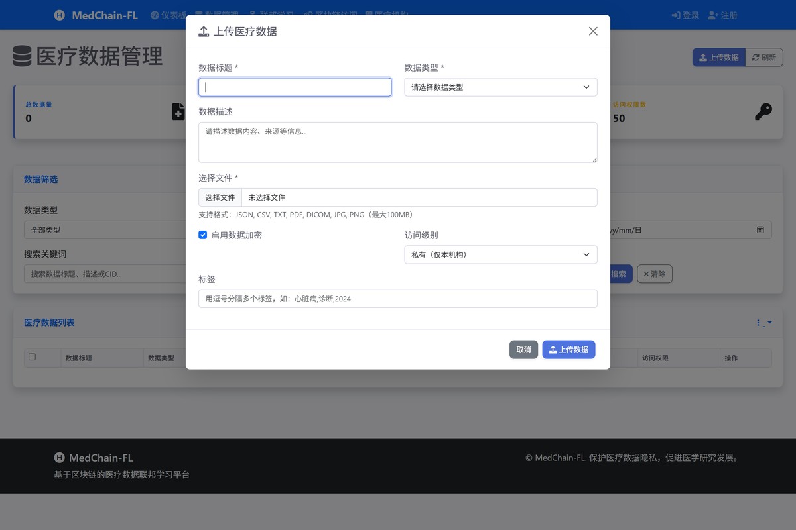Disable the 启用数据加密 encryption checkbox
This screenshot has width=796, height=530.
pos(203,235)
